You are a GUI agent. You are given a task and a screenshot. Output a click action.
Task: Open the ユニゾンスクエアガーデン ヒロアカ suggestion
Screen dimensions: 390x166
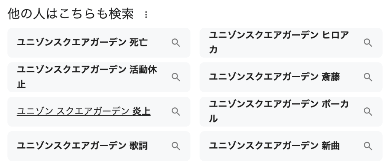(x=278, y=43)
